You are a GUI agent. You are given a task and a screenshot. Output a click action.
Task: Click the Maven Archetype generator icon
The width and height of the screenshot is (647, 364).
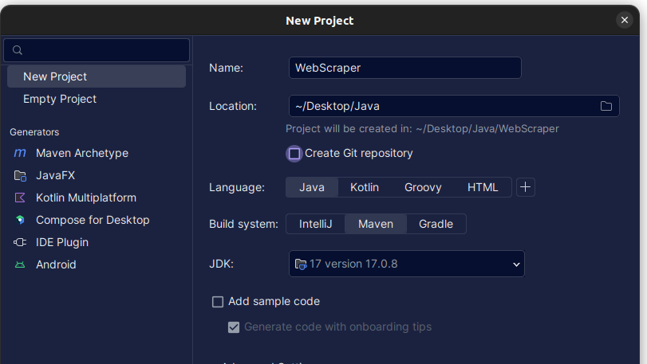click(20, 153)
